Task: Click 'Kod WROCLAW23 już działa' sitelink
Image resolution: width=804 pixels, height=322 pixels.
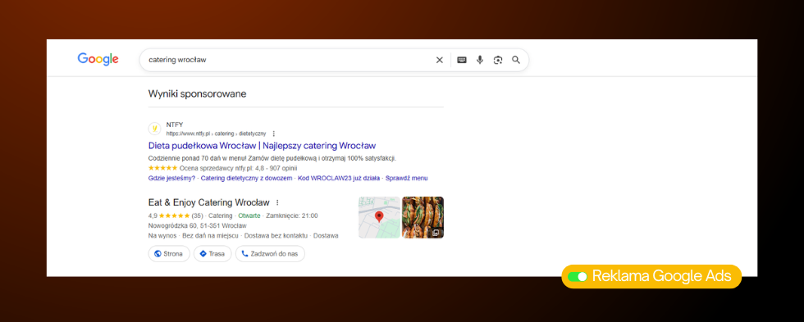Action: tap(339, 178)
